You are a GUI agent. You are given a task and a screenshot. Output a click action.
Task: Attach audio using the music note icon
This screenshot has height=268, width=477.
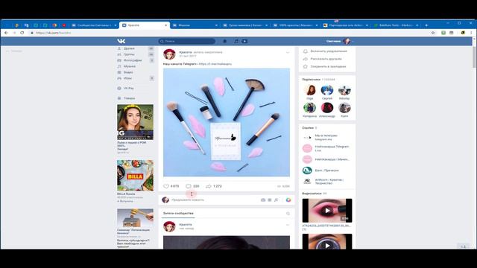[276, 200]
